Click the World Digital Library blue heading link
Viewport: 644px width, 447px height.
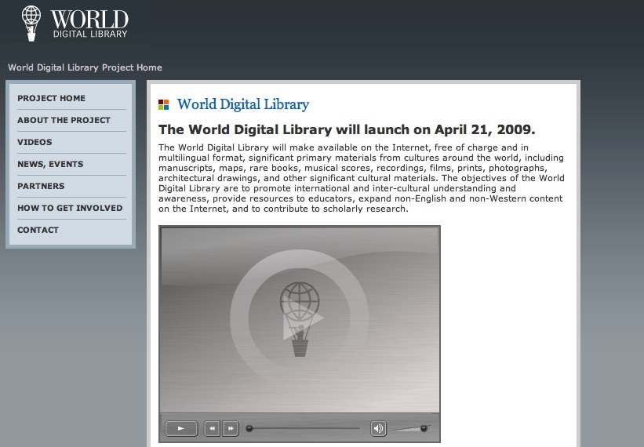point(242,104)
